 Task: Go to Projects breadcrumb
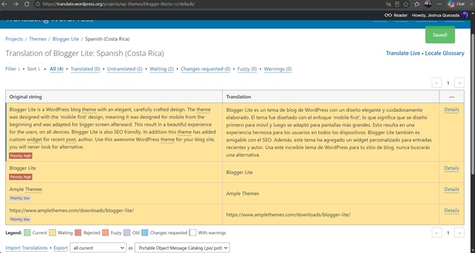coord(14,39)
